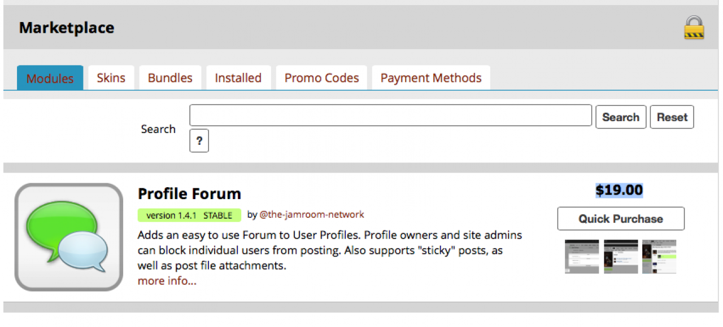This screenshot has width=723, height=327.
Task: Open the Promo Codes tab
Action: coord(321,78)
